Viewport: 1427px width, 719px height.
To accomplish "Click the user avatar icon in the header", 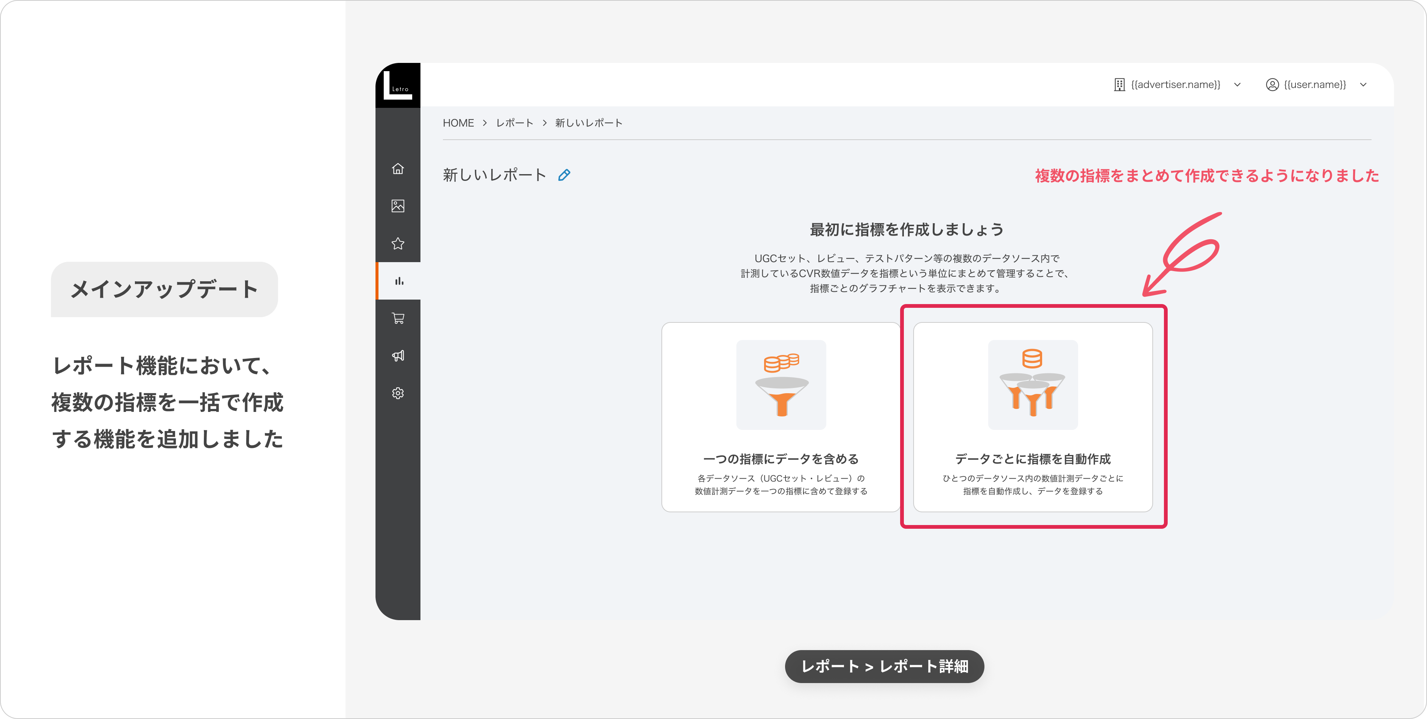I will coord(1273,85).
